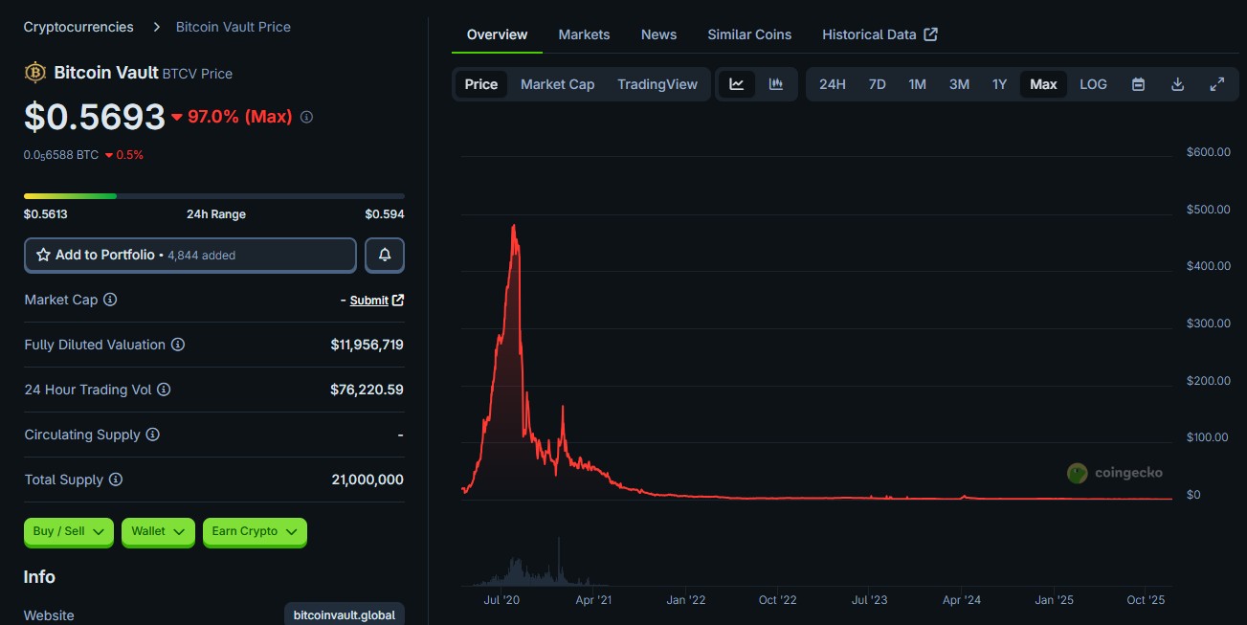The height and width of the screenshot is (625, 1247).
Task: Toggle LOG scale on the chart
Action: tap(1093, 84)
